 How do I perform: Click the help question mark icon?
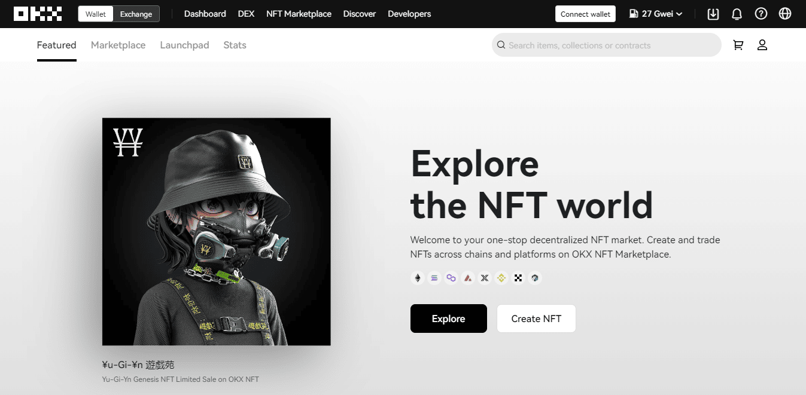pos(761,14)
